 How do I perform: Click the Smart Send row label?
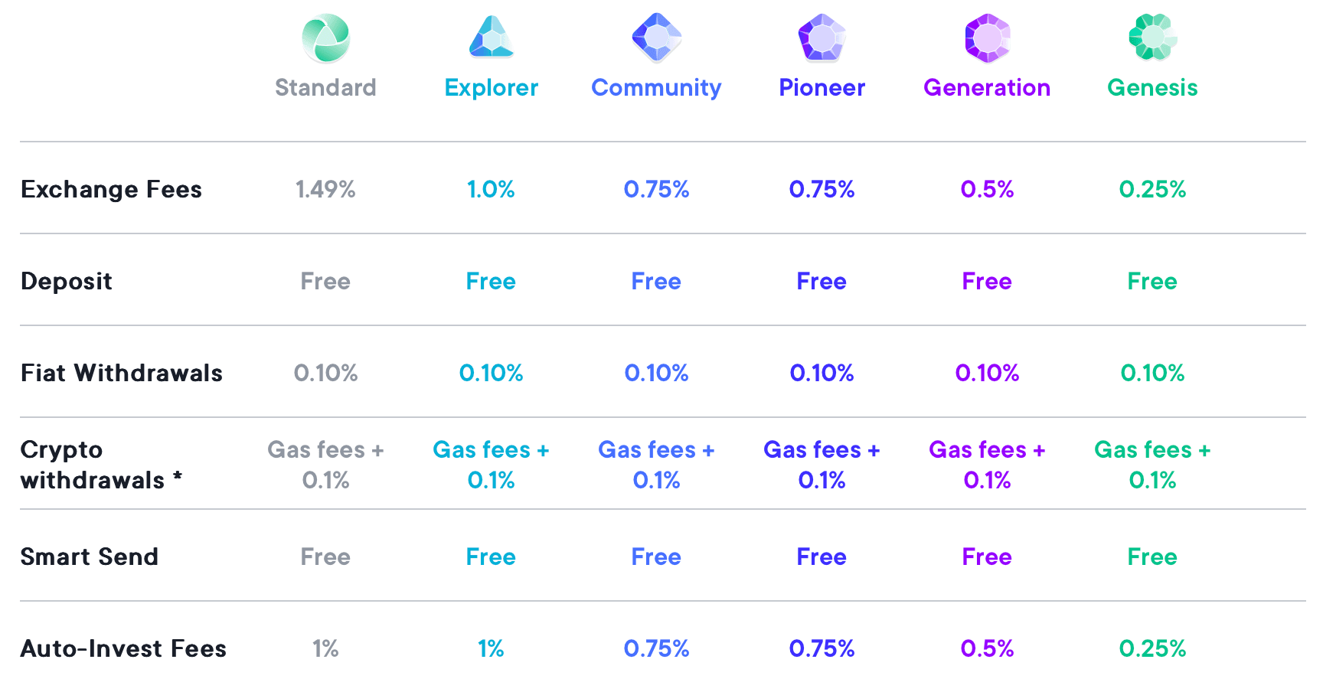point(89,557)
